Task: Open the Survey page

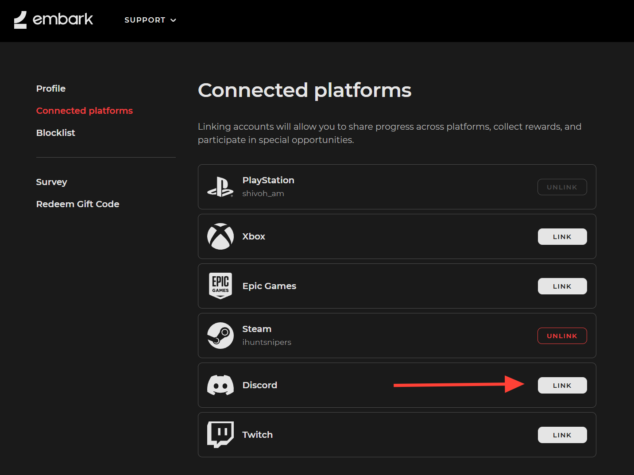Action: click(x=52, y=182)
